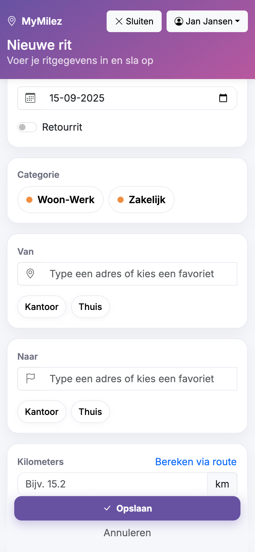Click the flag icon in the Naar field

click(30, 379)
